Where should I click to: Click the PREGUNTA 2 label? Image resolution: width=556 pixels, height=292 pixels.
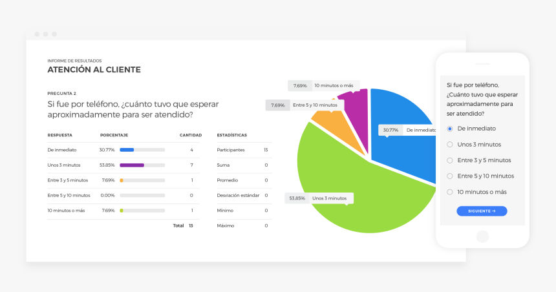pos(61,94)
